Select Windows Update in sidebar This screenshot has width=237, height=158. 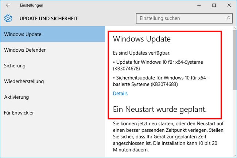click(53, 34)
